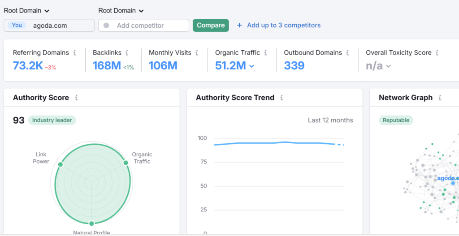Click info icon beside Overall Toxicity Score
Screen dimensions: 459x236
(x=437, y=53)
